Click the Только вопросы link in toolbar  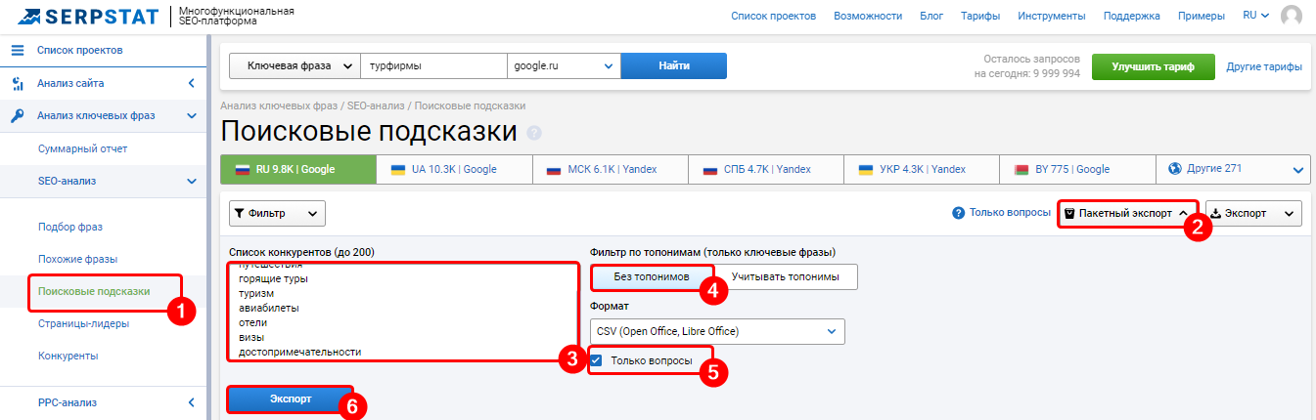pyautogui.click(x=1010, y=212)
